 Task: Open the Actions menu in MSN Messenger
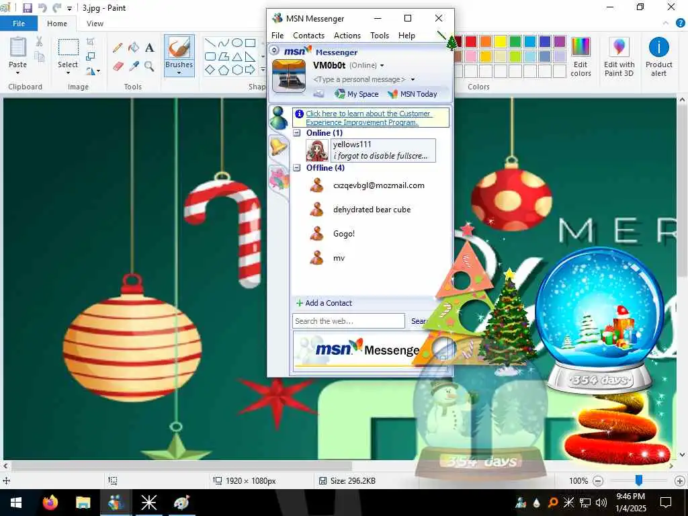tap(347, 36)
